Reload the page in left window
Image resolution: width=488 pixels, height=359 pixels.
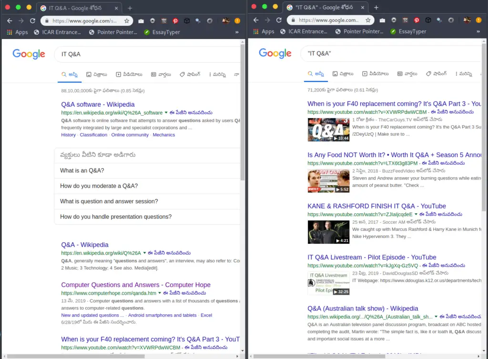coord(32,21)
